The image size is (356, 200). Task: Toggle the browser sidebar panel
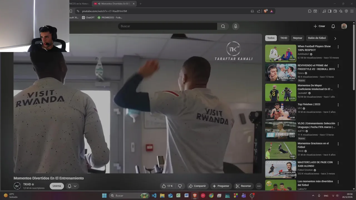[x=330, y=11]
